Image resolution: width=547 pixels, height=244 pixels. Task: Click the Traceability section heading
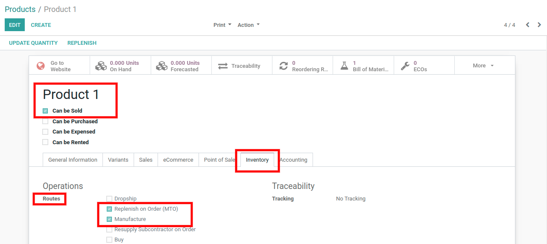[293, 186]
